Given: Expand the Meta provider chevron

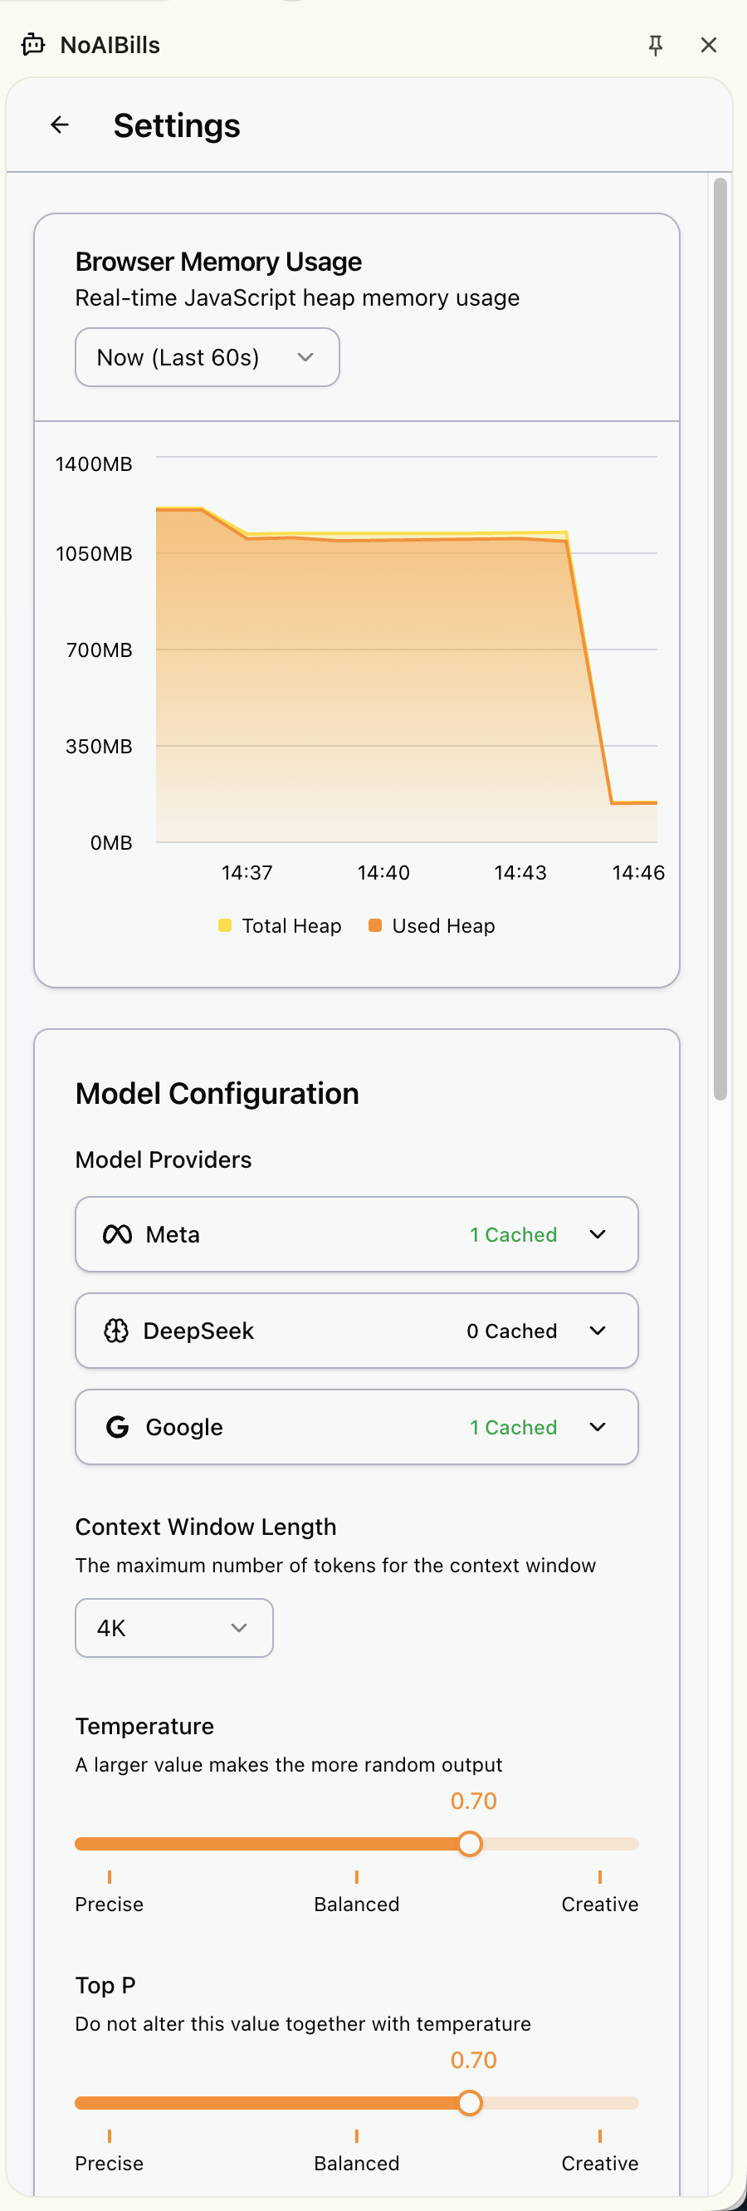Looking at the screenshot, I should click(598, 1234).
